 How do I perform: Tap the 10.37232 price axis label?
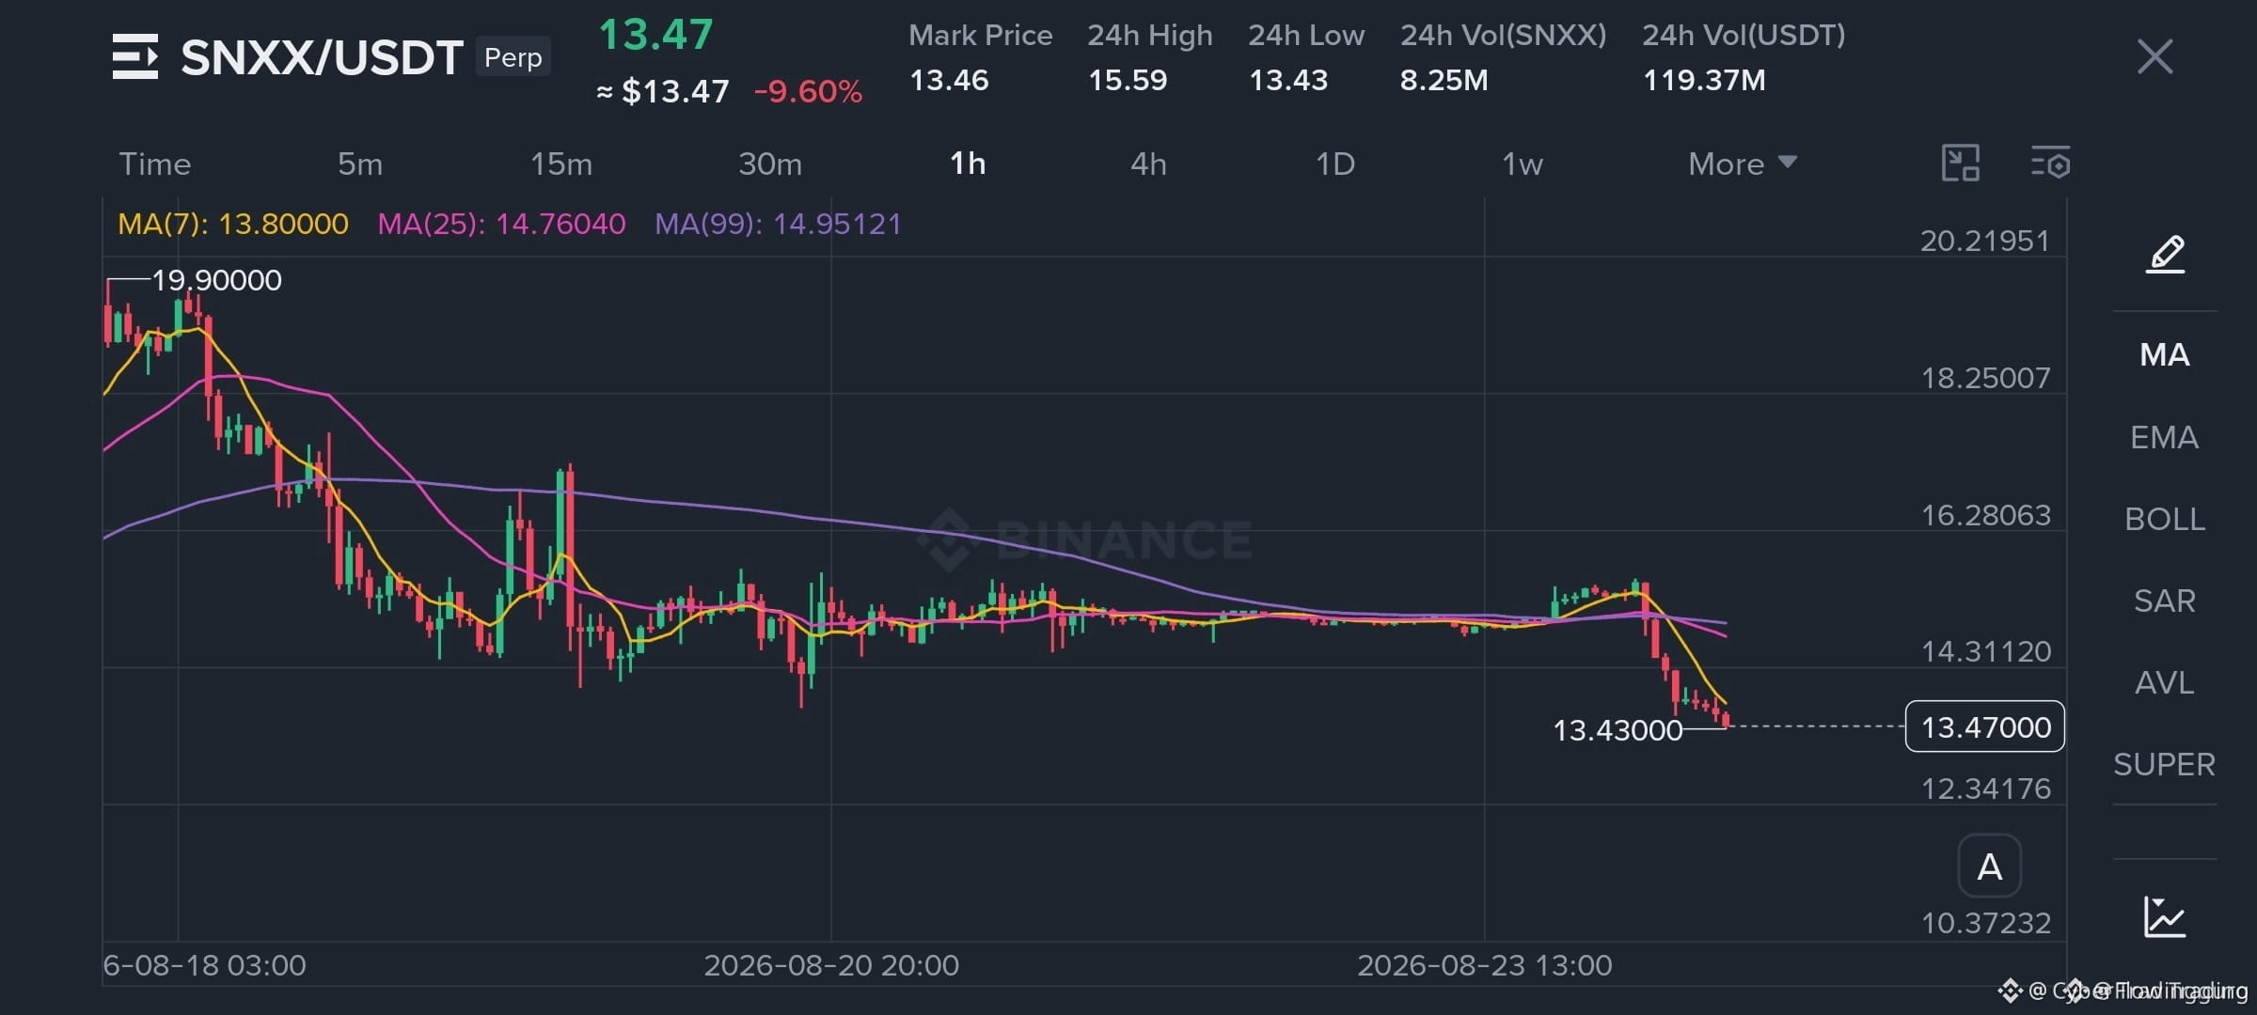click(1985, 923)
